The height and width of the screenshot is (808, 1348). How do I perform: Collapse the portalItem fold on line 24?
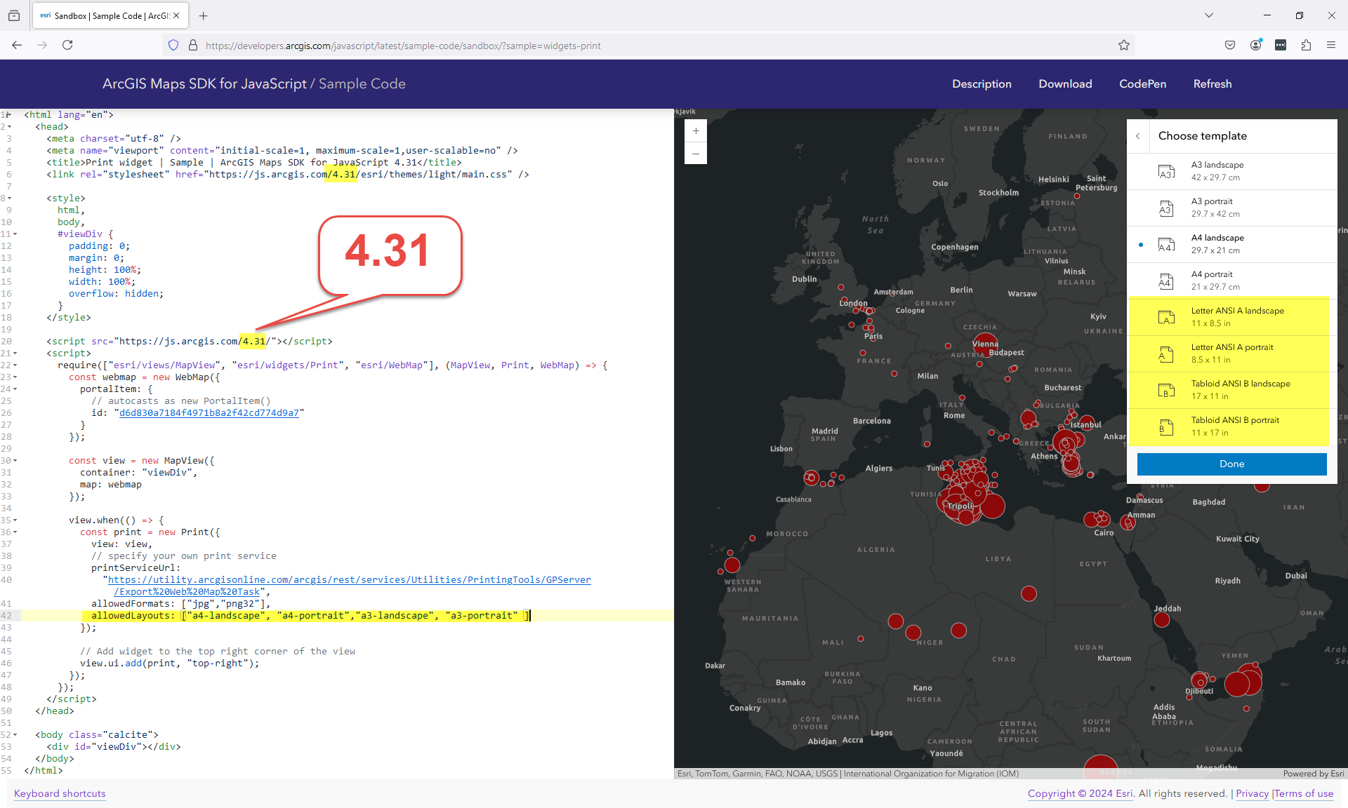pos(15,389)
